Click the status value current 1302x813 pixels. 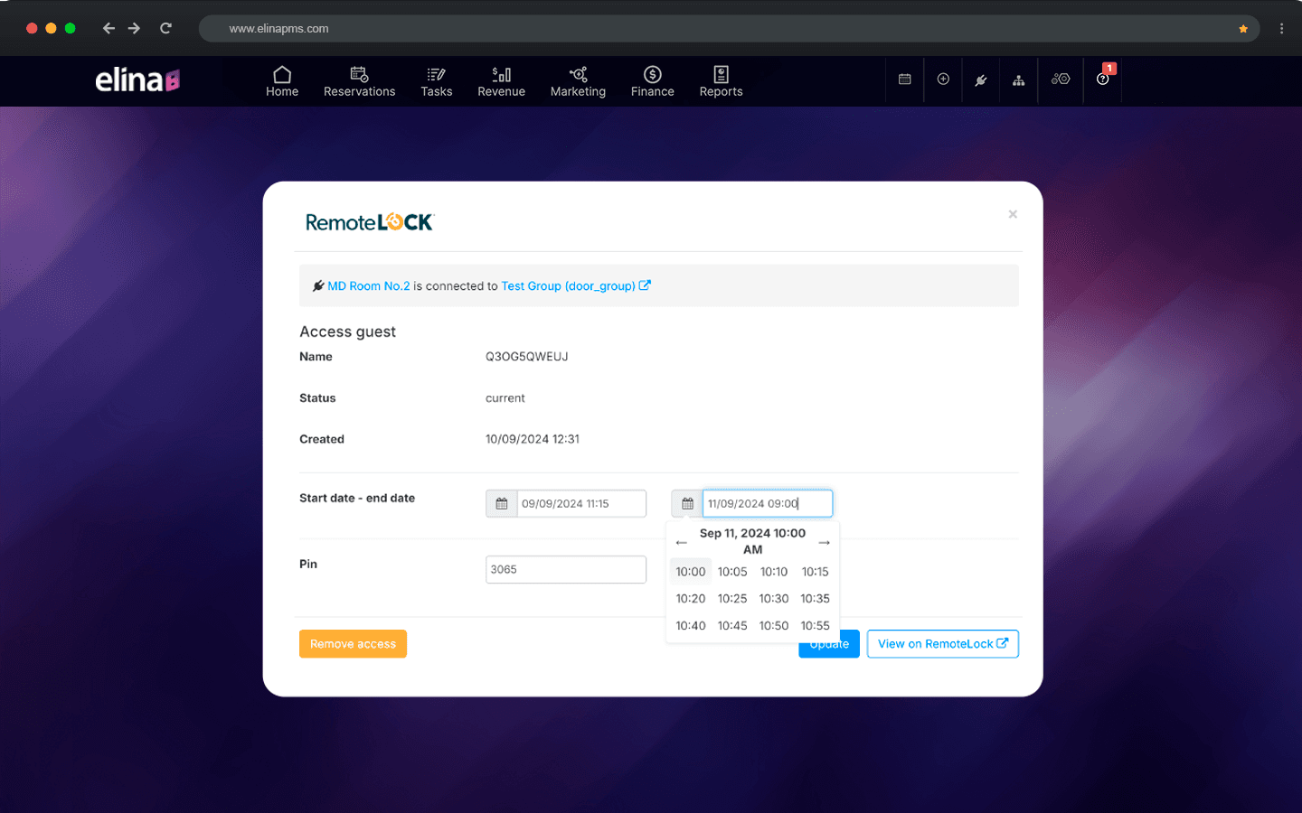(x=505, y=398)
